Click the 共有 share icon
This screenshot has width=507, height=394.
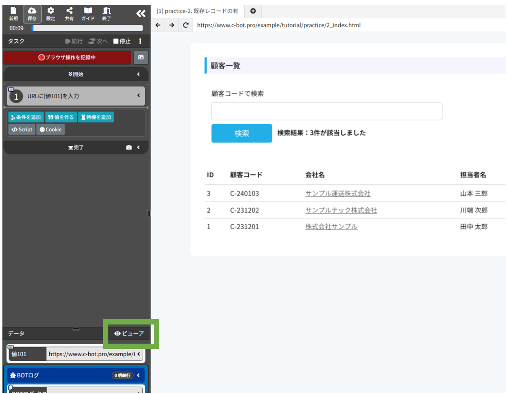coord(69,14)
